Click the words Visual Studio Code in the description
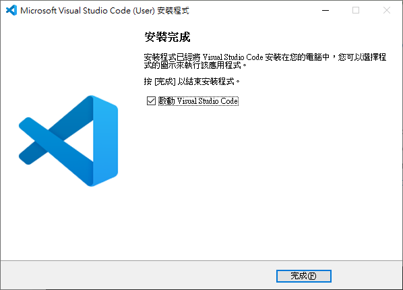This screenshot has width=403, height=290. pos(233,57)
